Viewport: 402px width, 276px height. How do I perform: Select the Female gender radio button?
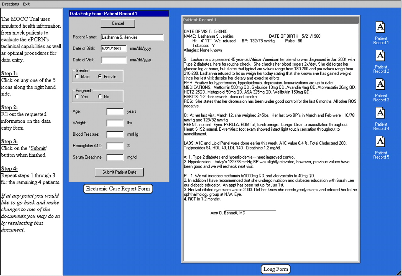tap(100, 76)
